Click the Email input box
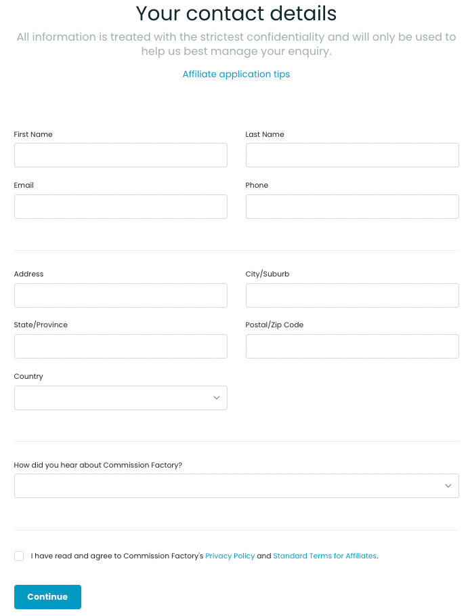The image size is (468, 616). 121,207
